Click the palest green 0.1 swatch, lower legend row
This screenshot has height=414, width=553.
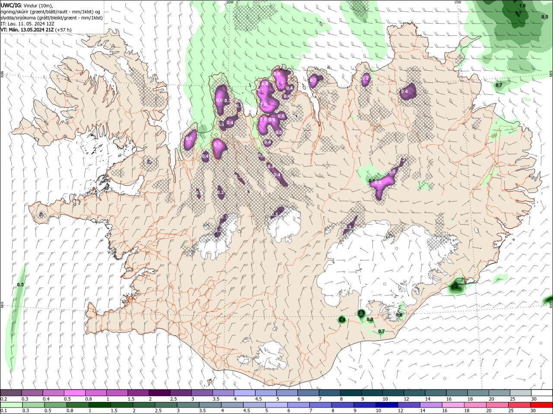(11, 405)
